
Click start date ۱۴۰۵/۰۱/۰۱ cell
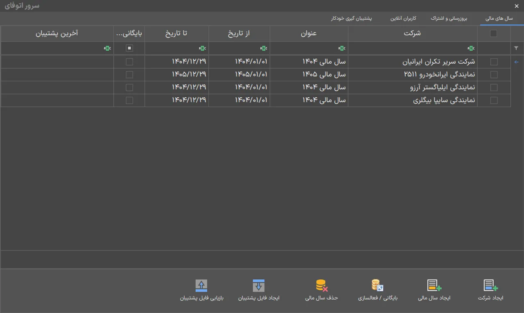pyautogui.click(x=239, y=75)
